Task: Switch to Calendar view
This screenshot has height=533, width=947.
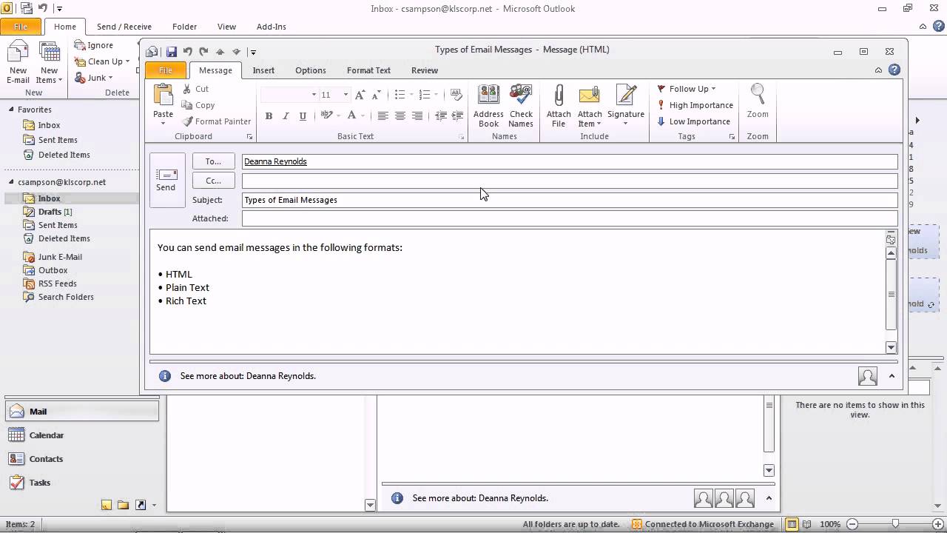Action: (x=81, y=435)
